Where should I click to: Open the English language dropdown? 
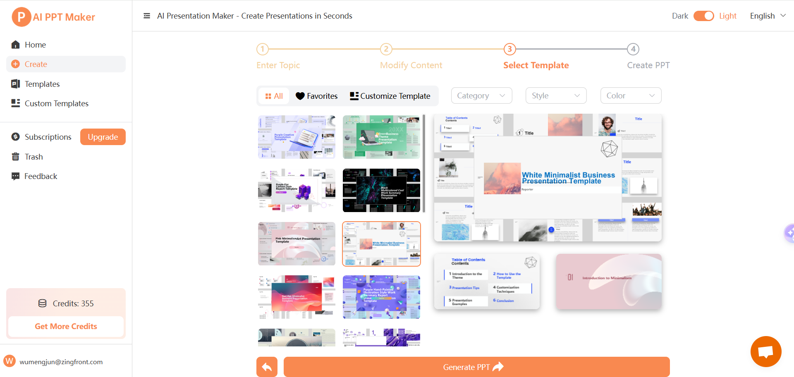(x=768, y=16)
